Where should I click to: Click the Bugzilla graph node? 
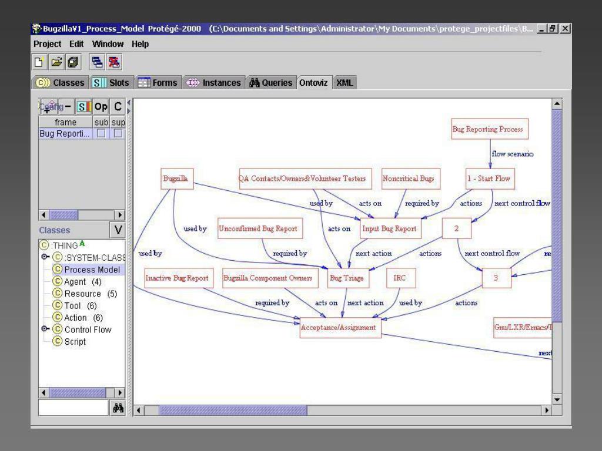(x=176, y=179)
